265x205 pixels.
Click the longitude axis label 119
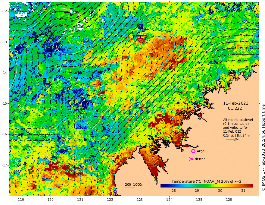(21, 200)
